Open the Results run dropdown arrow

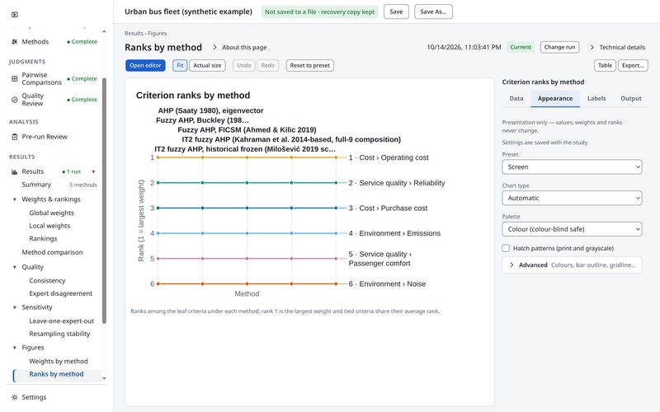tap(93, 171)
